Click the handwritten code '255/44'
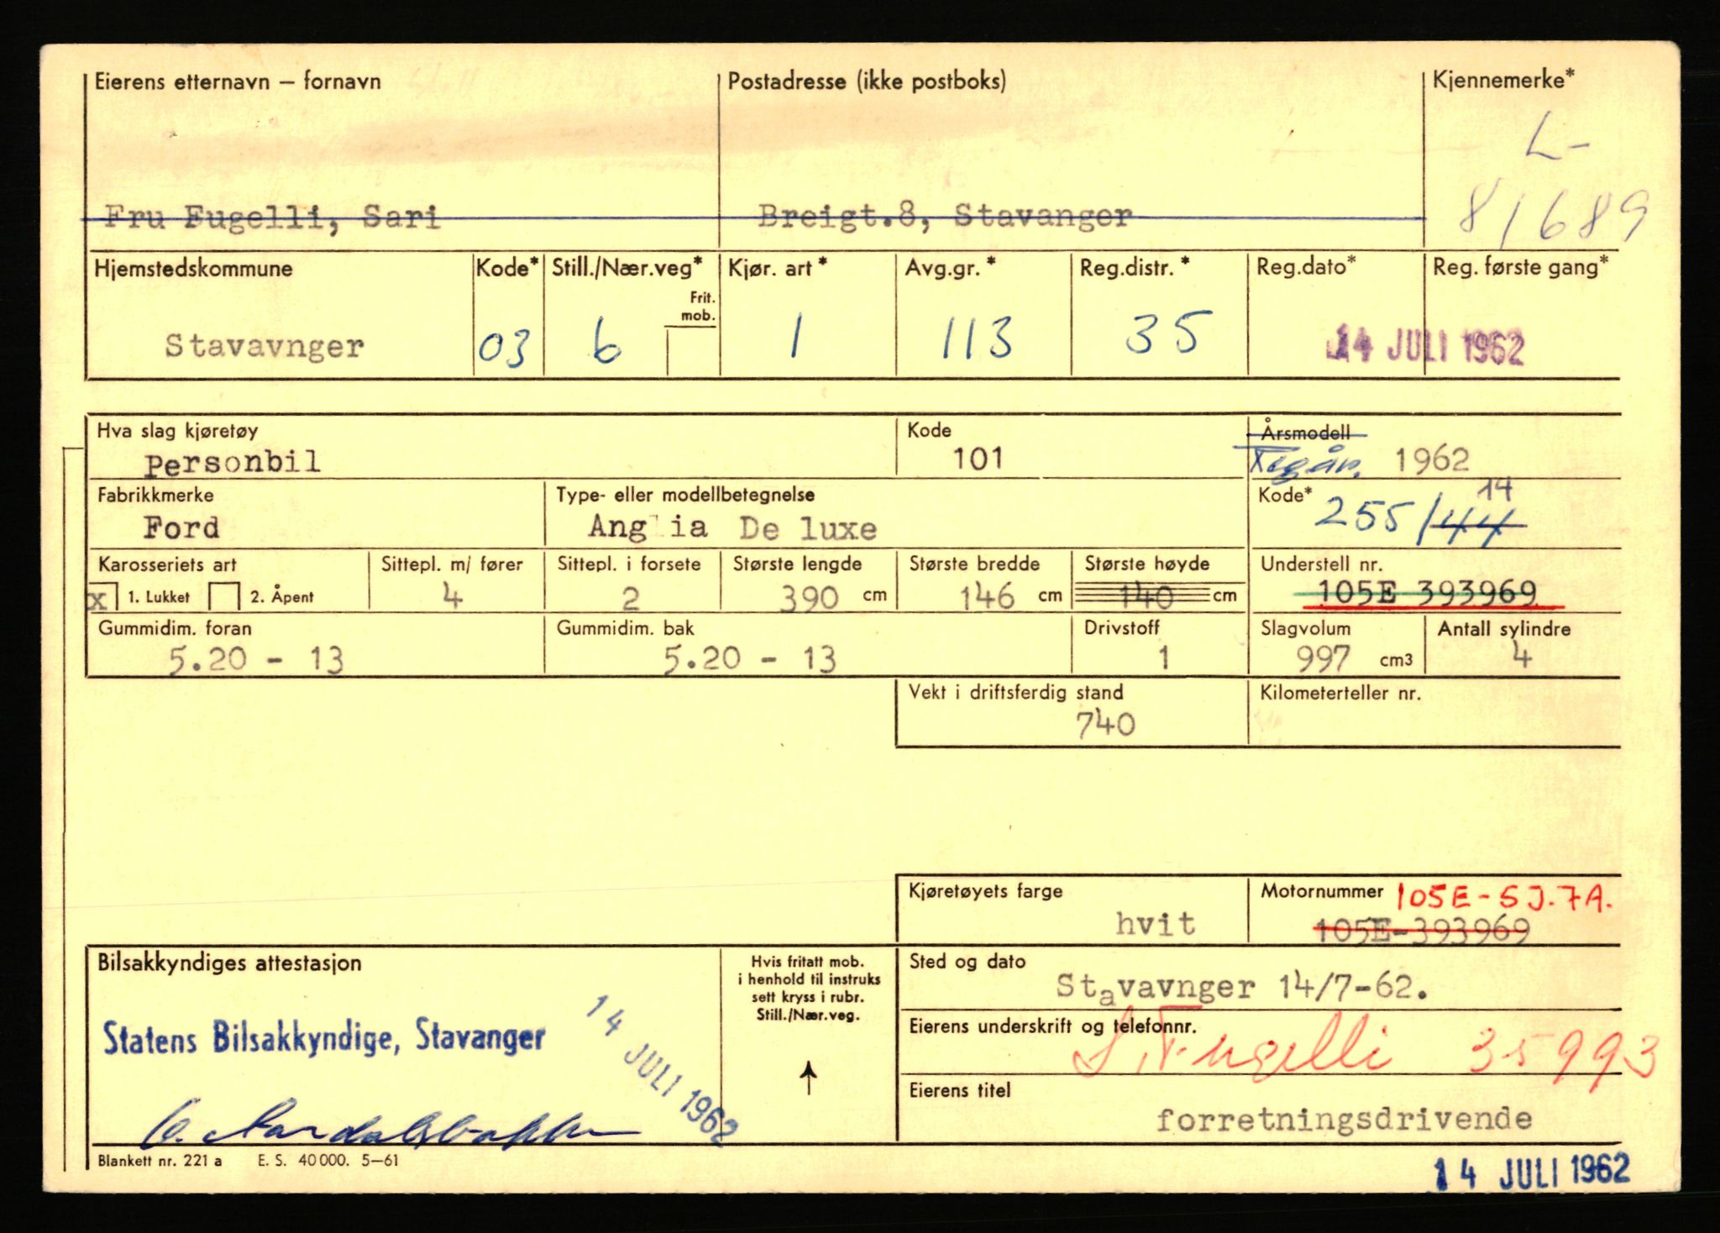Screen dimensions: 1720x1233 pyautogui.click(x=1419, y=514)
